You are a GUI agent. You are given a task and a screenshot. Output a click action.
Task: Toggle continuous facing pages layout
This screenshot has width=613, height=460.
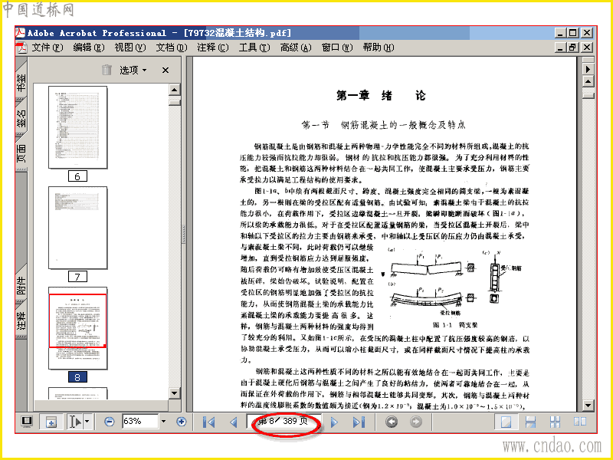click(555, 422)
